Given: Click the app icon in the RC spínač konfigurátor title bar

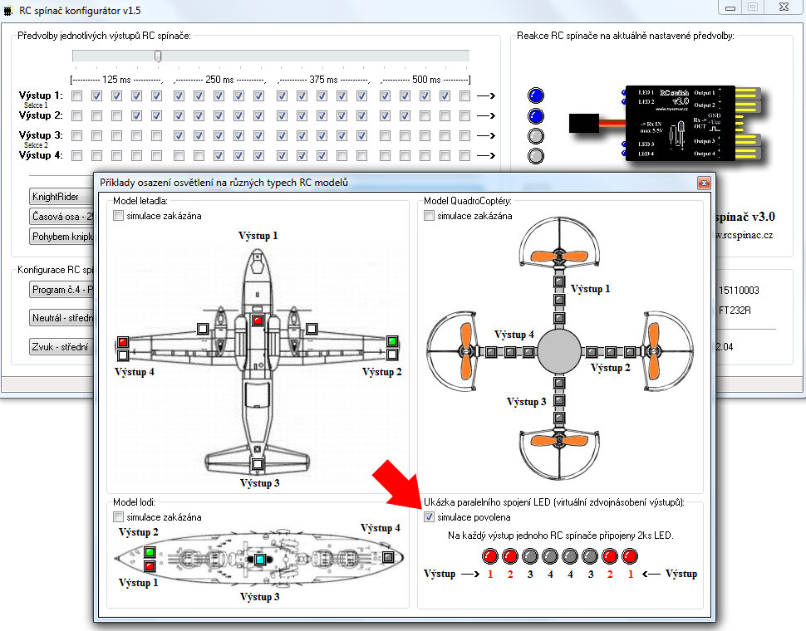Looking at the screenshot, I should [x=8, y=10].
